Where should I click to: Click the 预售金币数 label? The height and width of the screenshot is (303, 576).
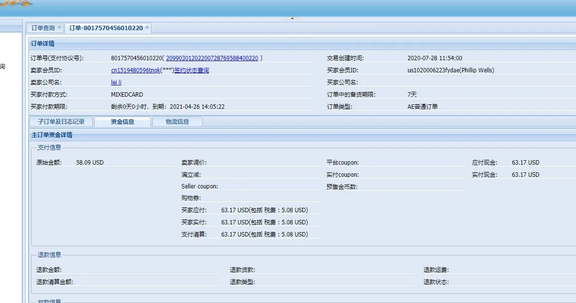click(342, 187)
